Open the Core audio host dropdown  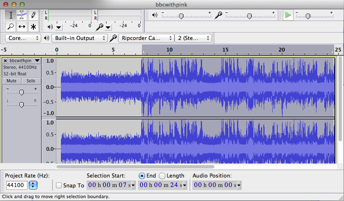[x=23, y=38]
